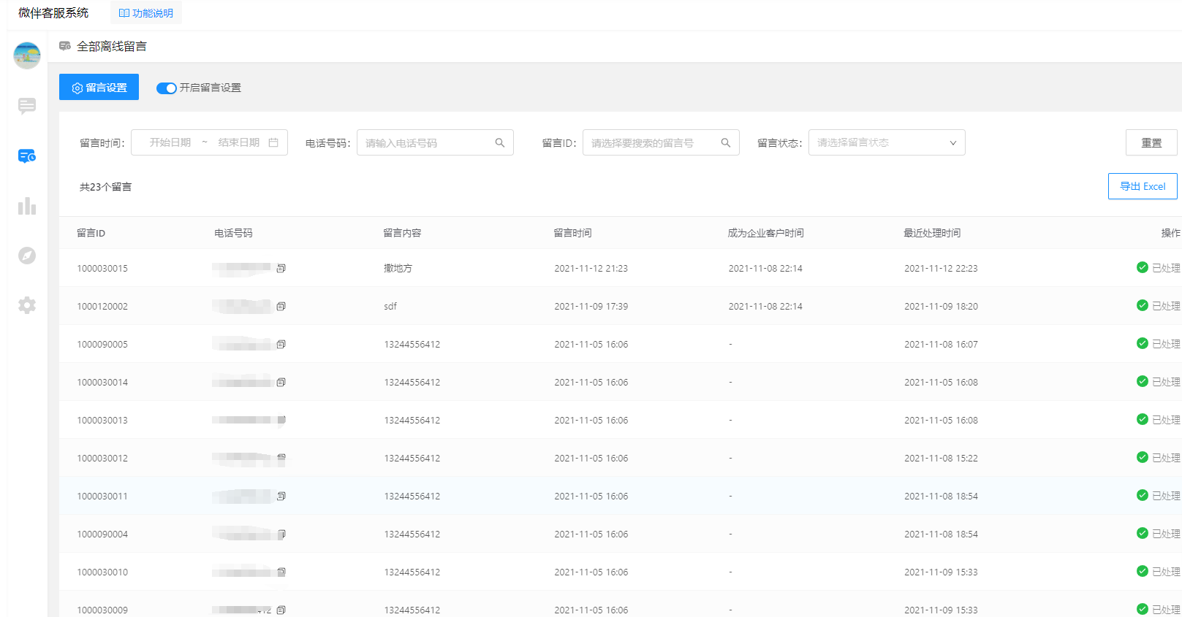
Task: Click the 留言时间 column header
Action: point(573,233)
